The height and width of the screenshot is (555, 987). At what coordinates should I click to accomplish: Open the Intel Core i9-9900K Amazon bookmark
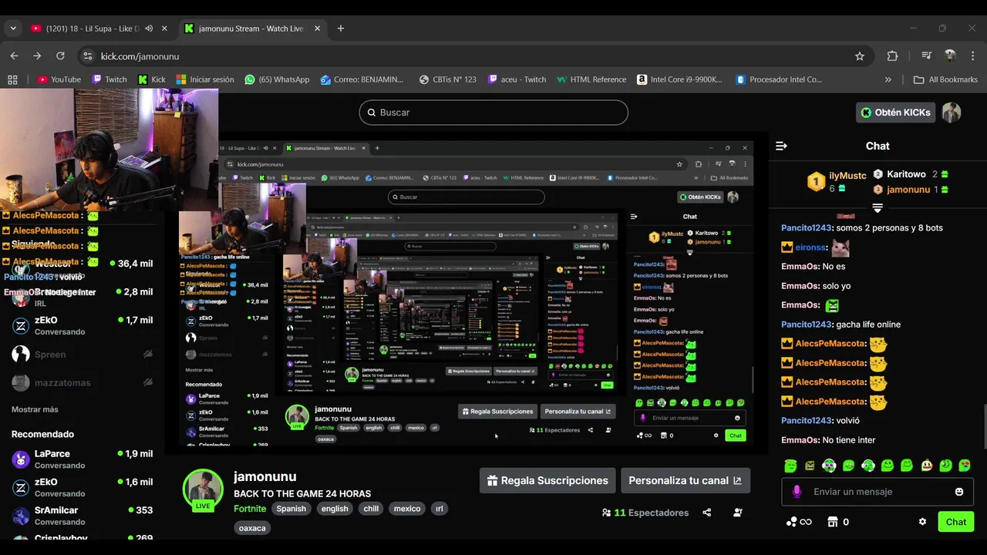tap(680, 79)
